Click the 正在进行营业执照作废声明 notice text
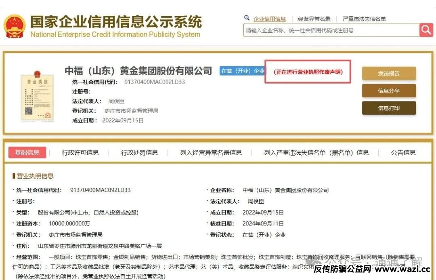The height and width of the screenshot is (280, 436). coord(308,72)
